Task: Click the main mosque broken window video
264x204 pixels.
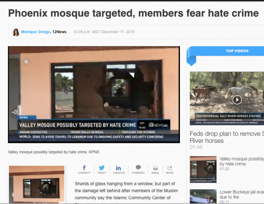Action: click(94, 94)
